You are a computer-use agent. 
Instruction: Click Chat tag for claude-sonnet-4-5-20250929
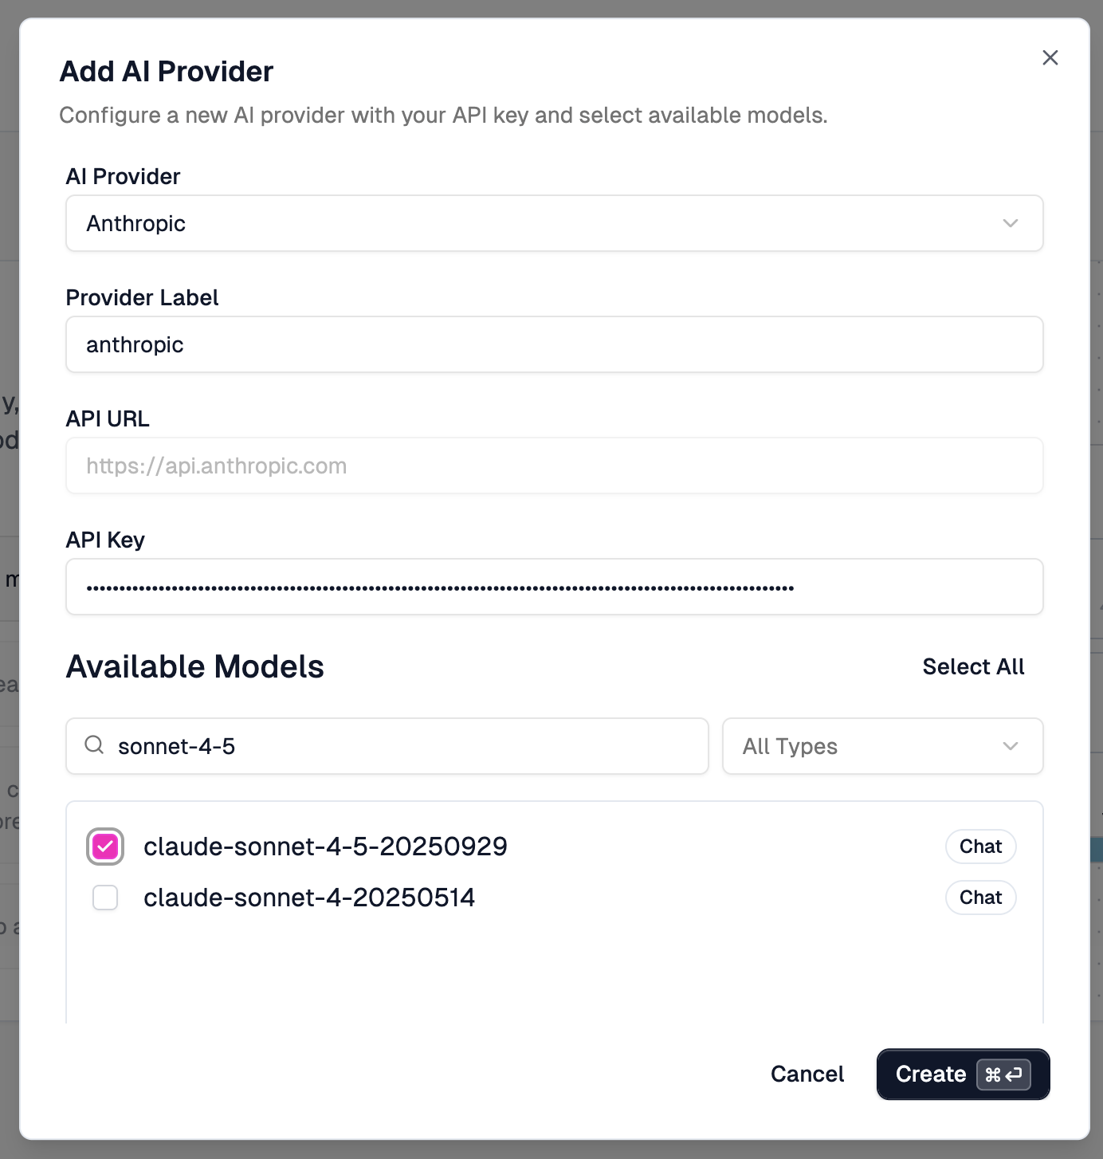980,847
